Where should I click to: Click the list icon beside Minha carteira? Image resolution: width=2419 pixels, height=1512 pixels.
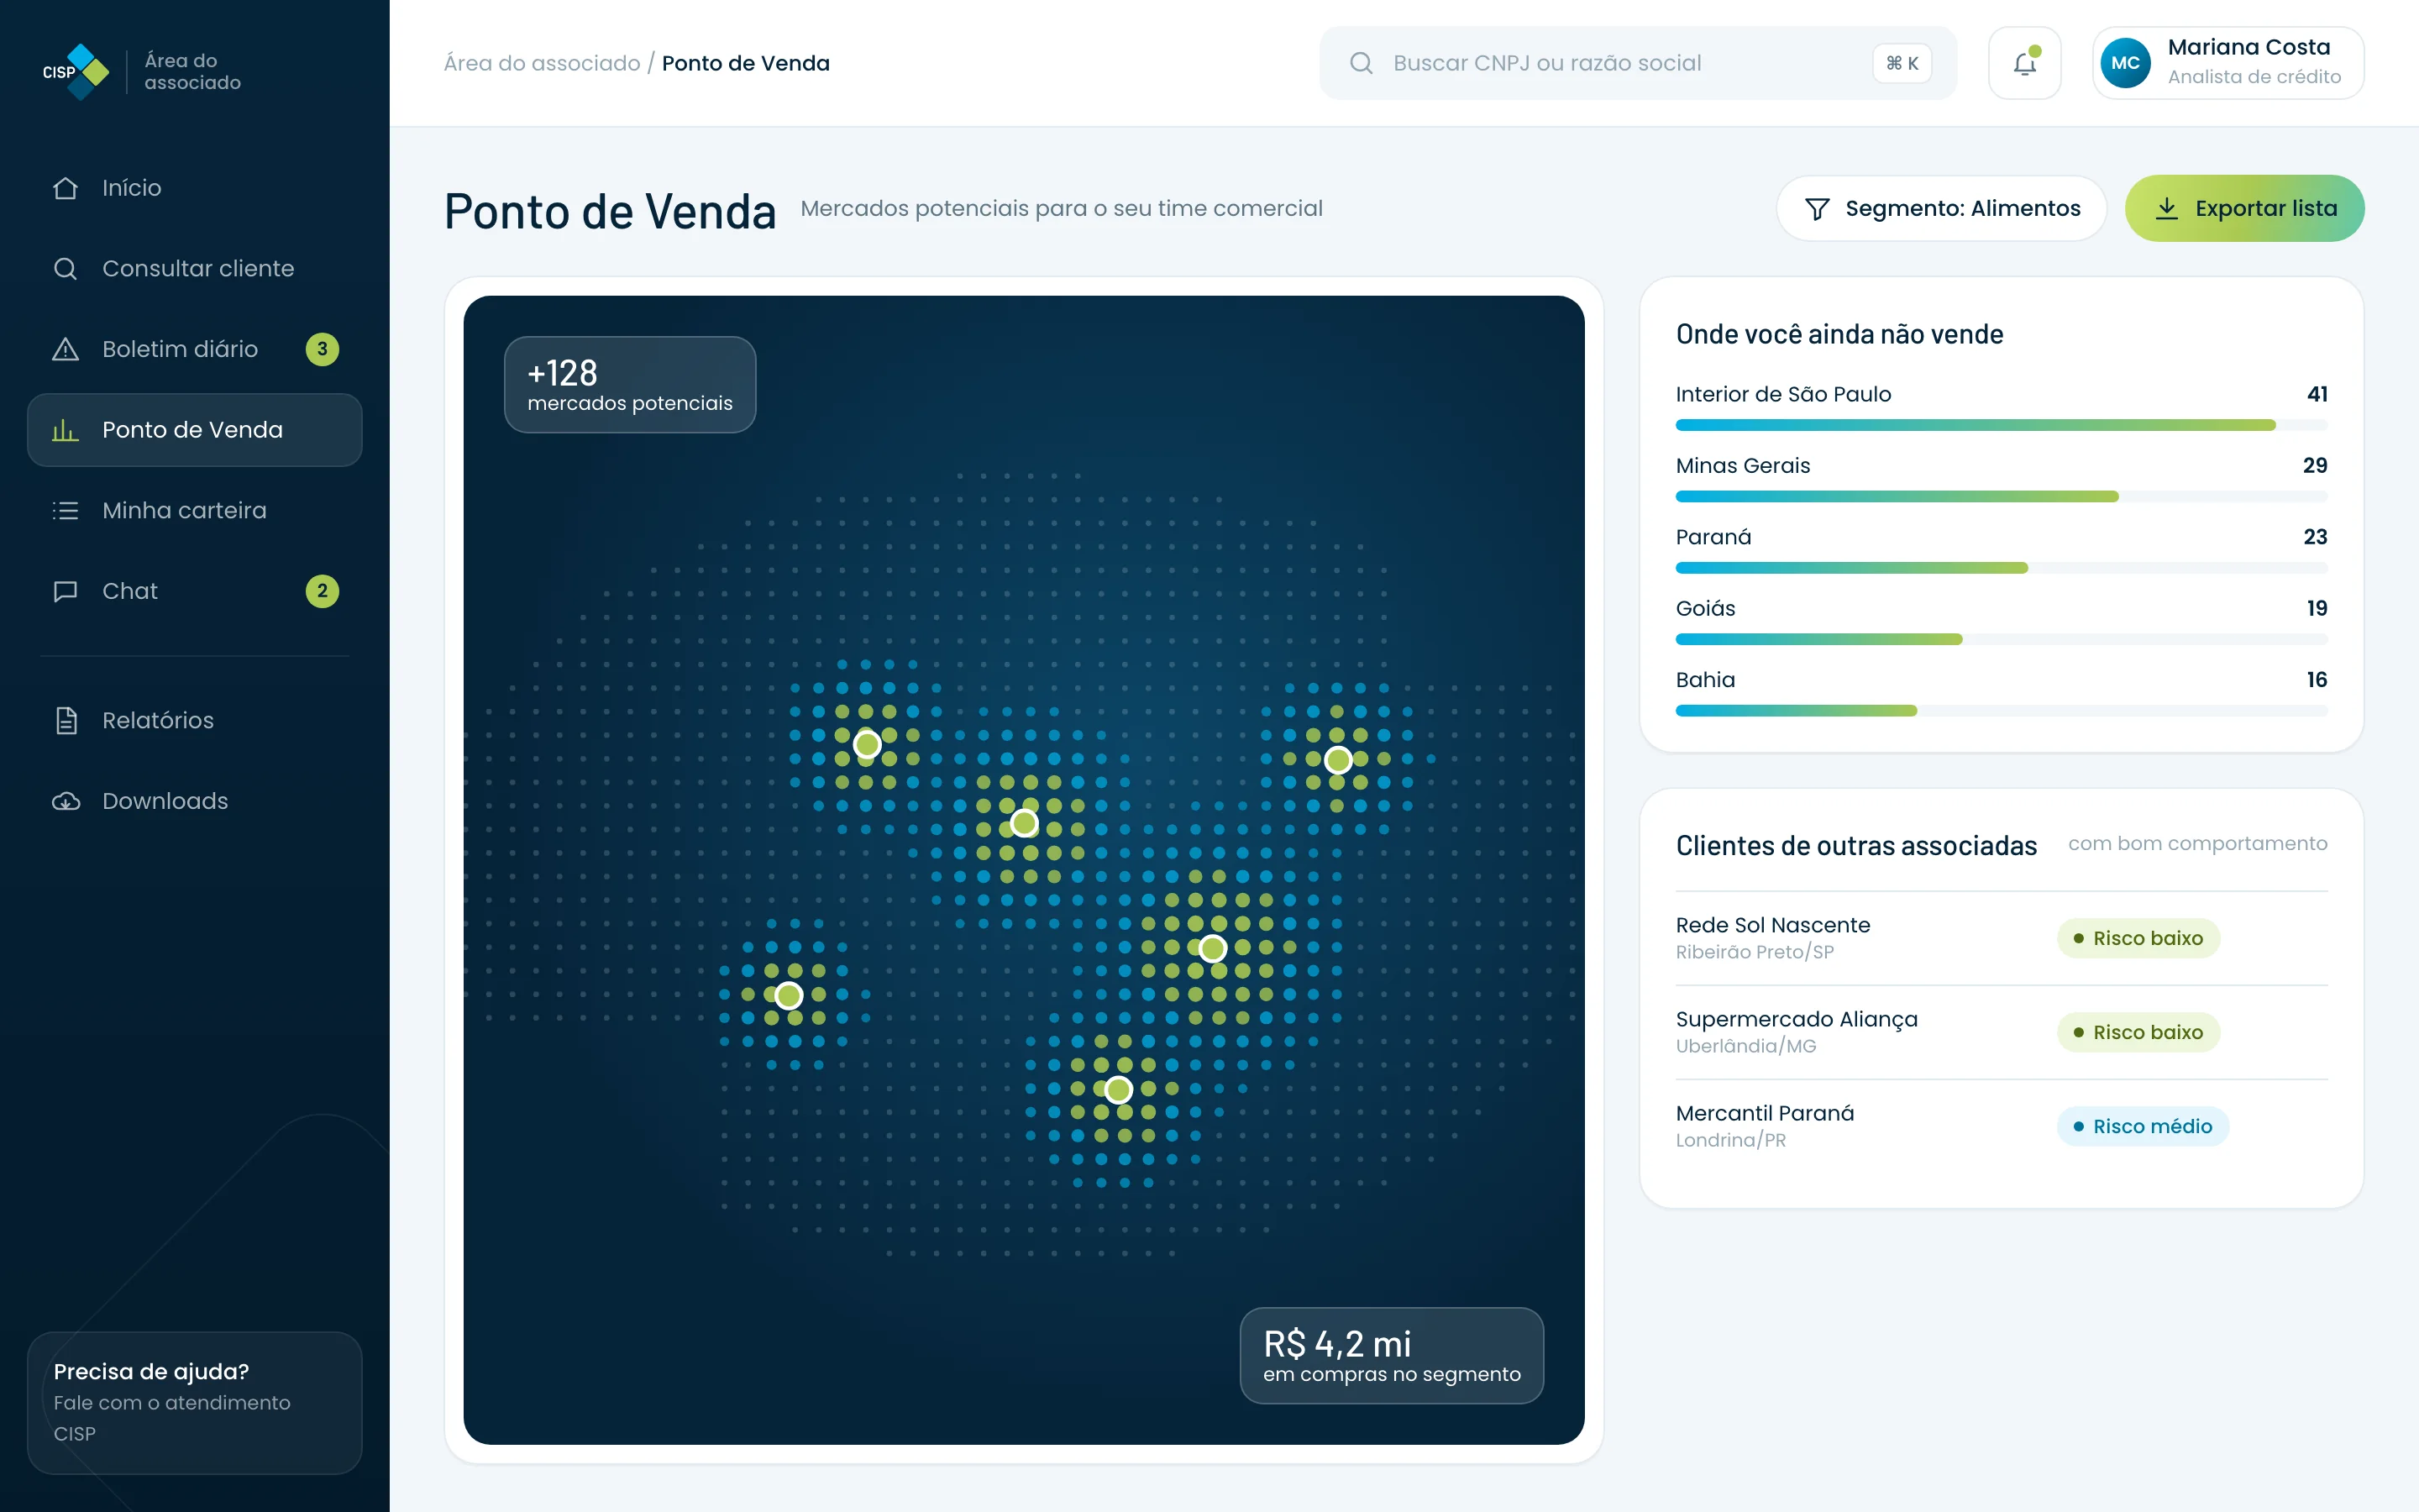point(65,510)
